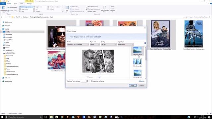Viewport: 212px width, 119px height.
Task: Select the Full page photo layout
Action: pos(137,51)
